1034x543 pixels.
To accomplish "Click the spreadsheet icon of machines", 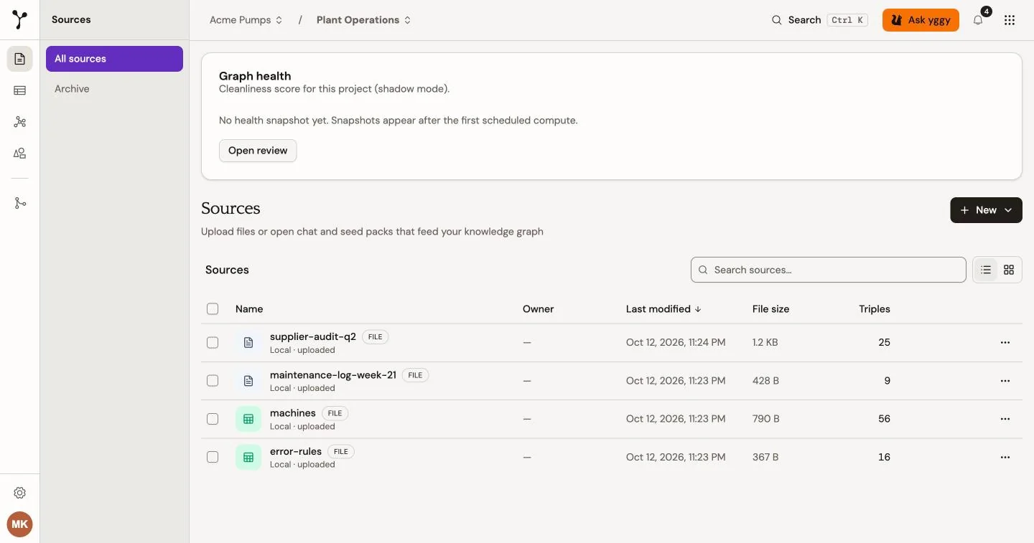I will coord(248,419).
